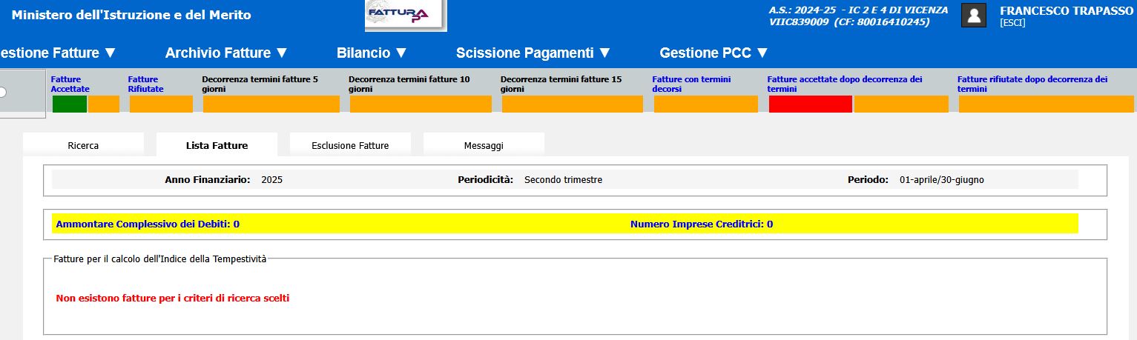
Task: Open the Gestione Fatture menu
Action: click(58, 53)
